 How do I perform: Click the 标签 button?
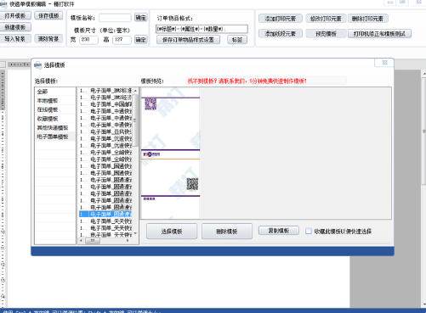[x=237, y=40]
